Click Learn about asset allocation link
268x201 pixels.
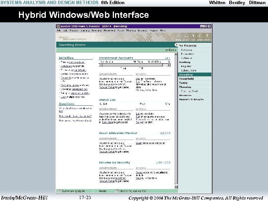150,143
